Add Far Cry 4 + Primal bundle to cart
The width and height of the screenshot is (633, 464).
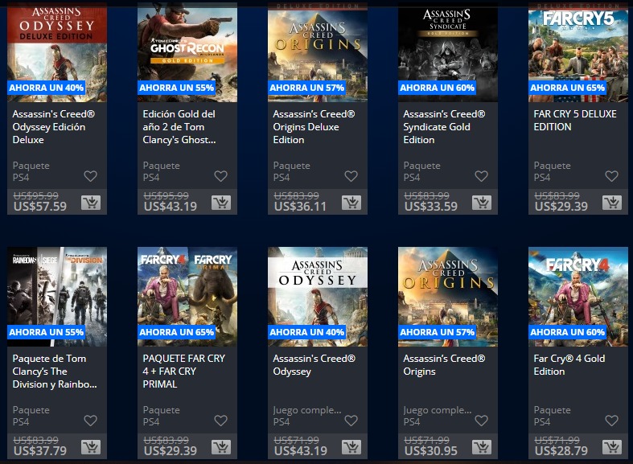(x=221, y=447)
